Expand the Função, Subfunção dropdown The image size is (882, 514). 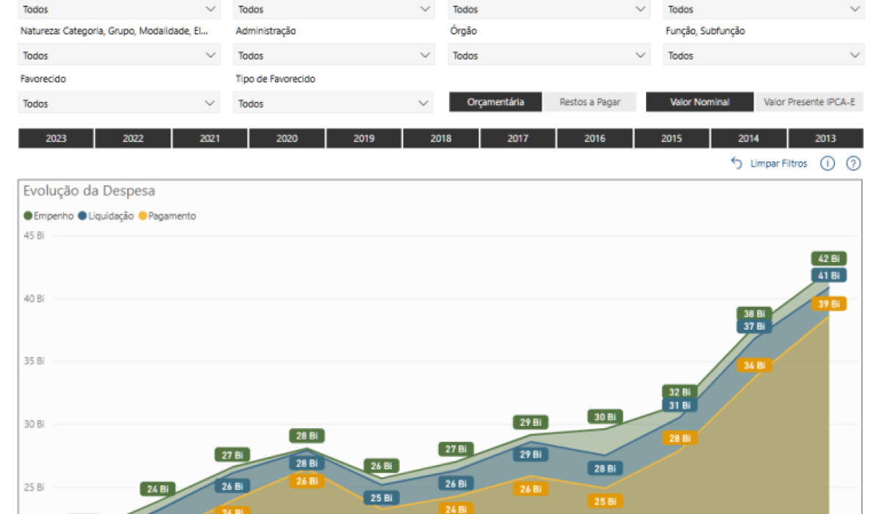point(764,55)
